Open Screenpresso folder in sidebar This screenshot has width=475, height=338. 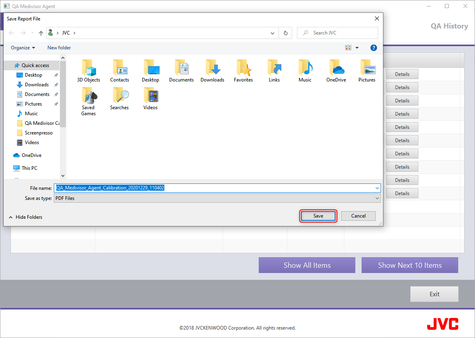(x=39, y=133)
